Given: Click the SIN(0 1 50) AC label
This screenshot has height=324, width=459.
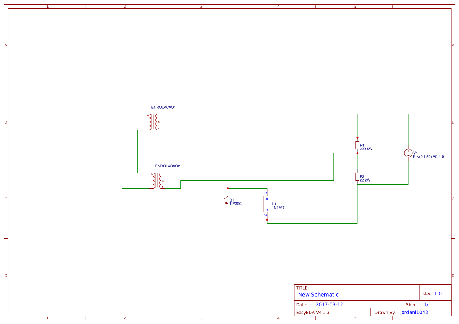Looking at the screenshot, I should pyautogui.click(x=428, y=157).
